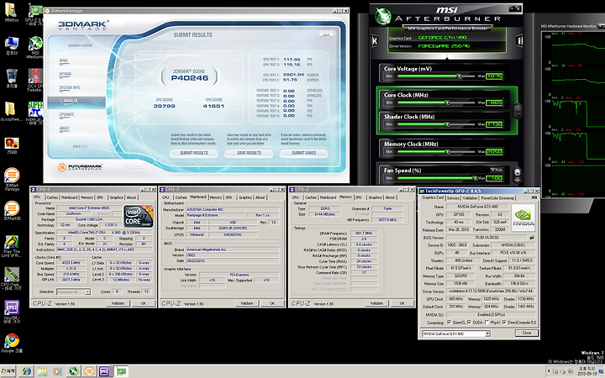Open the media player taskbar icon
Image resolution: width=605 pixels, height=378 pixels.
[x=57, y=371]
